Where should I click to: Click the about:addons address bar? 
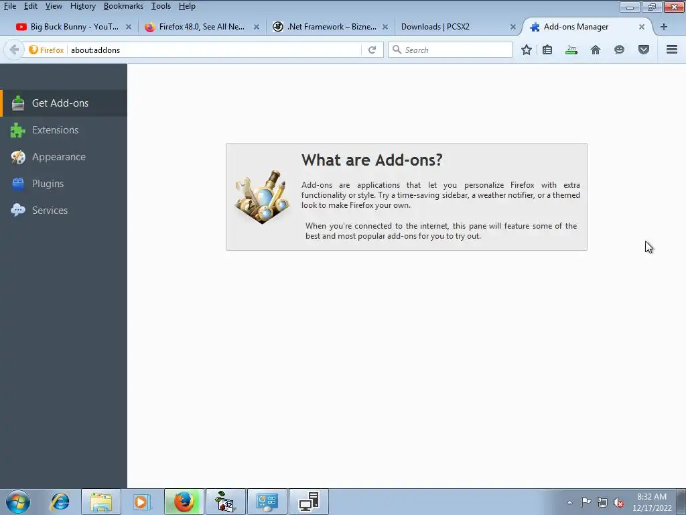pyautogui.click(x=214, y=50)
